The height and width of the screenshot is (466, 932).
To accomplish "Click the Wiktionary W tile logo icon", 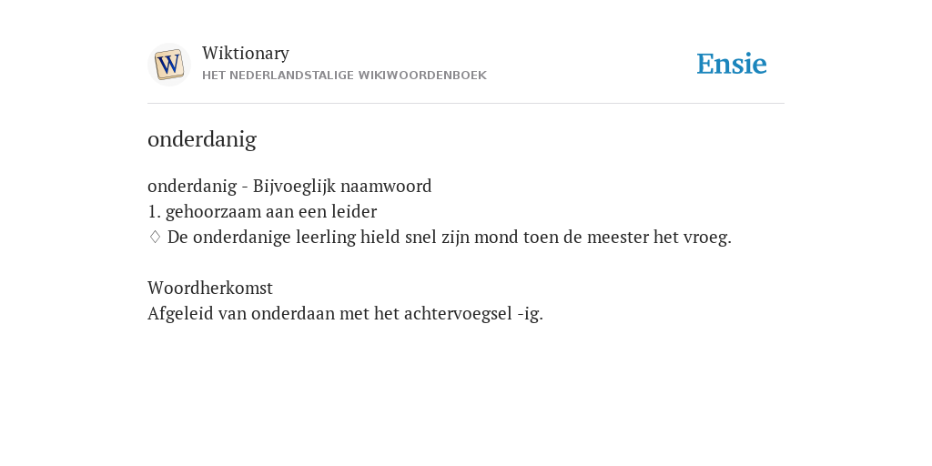I will 168,65.
